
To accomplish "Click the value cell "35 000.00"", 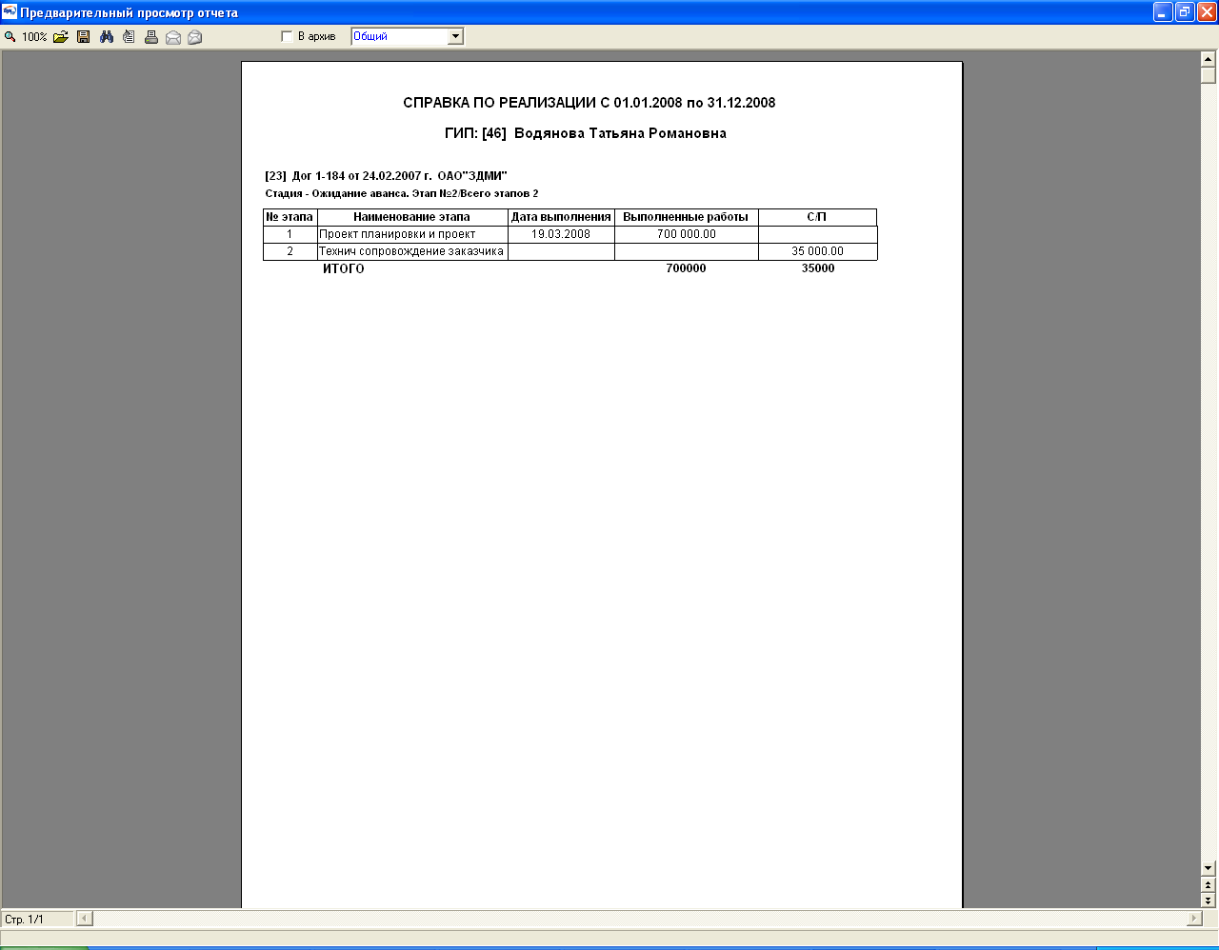I will pyautogui.click(x=817, y=251).
